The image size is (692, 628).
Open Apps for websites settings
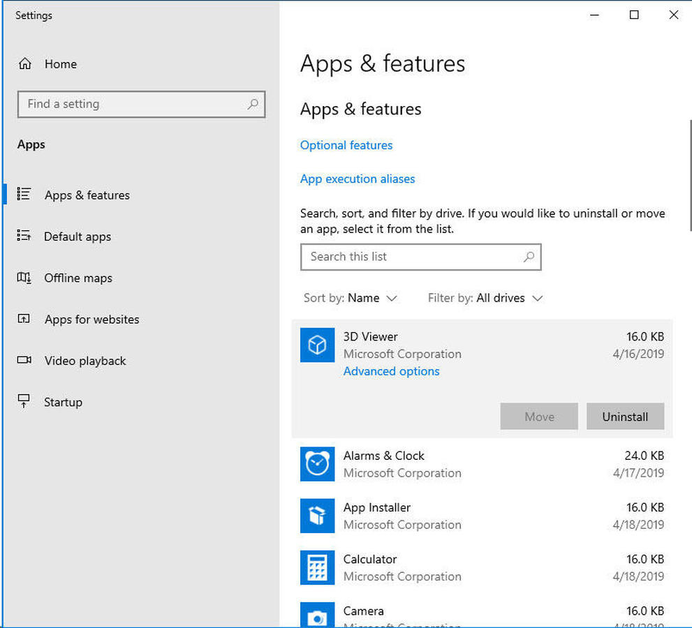pyautogui.click(x=91, y=320)
